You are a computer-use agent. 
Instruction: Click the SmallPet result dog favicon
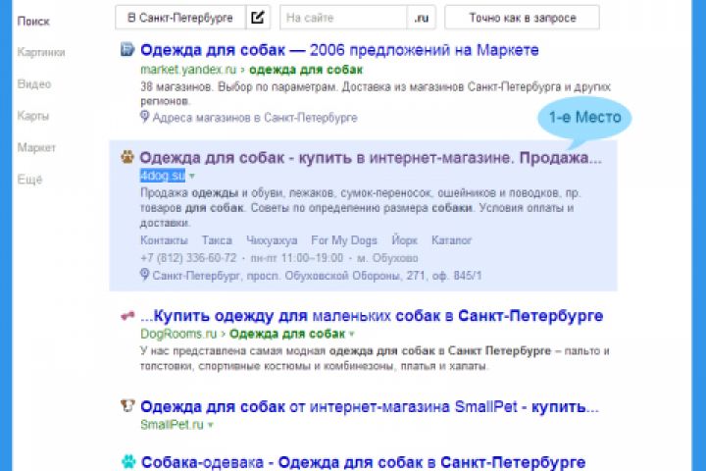pyautogui.click(x=127, y=405)
